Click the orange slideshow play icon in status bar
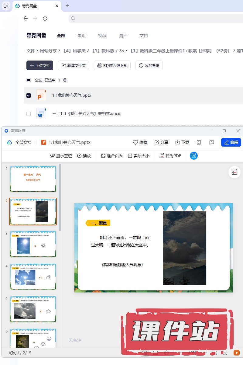The image size is (243, 365). point(236,353)
